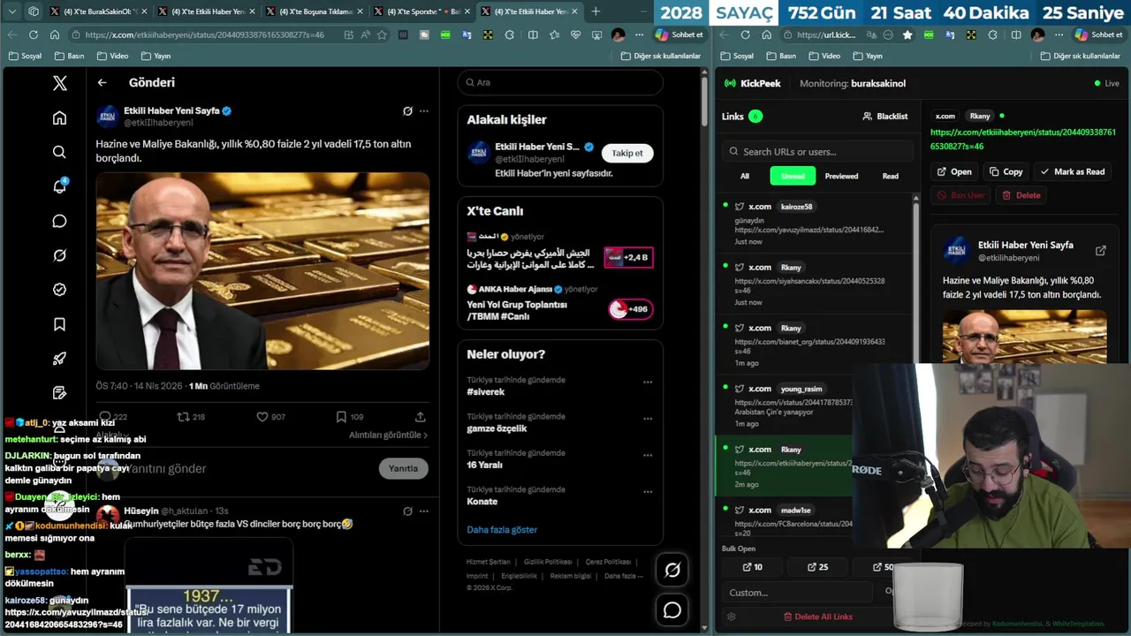The width and height of the screenshot is (1131, 636).
Task: Open KickPeek settings gear icon
Action: (731, 617)
